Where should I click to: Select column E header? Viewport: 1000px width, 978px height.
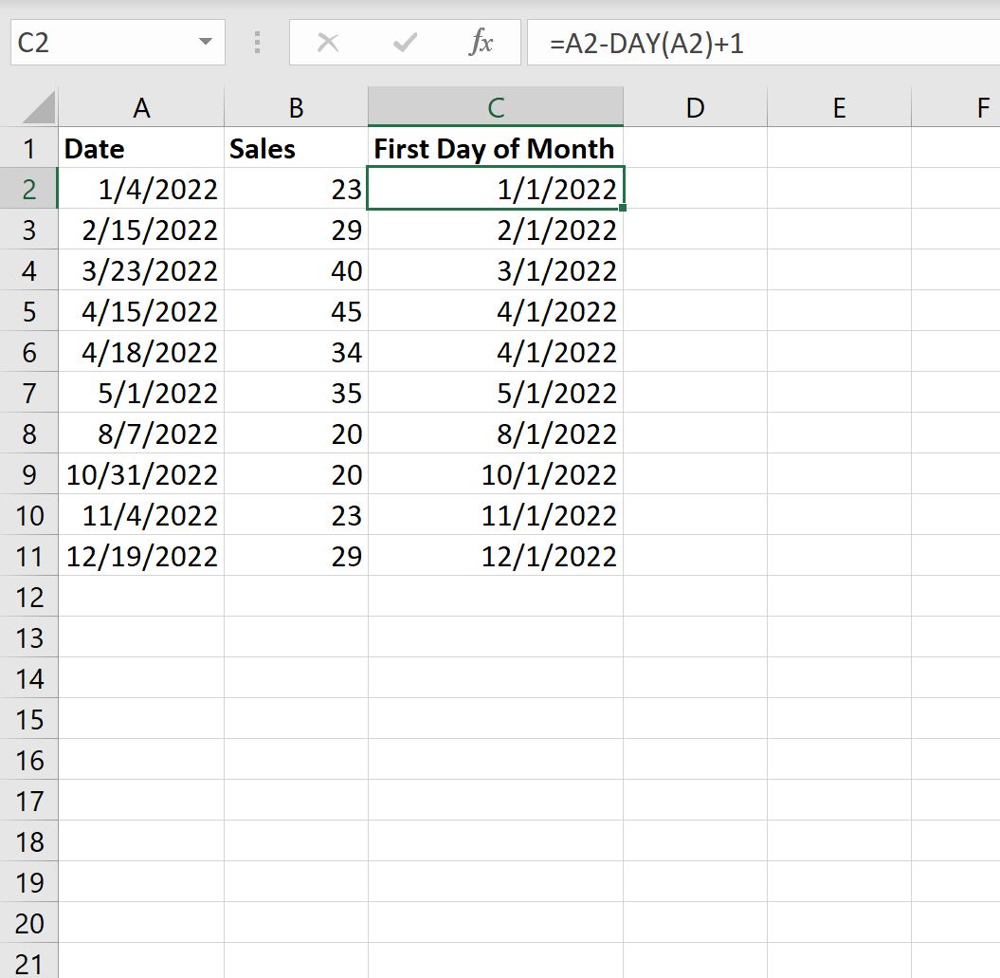point(839,107)
